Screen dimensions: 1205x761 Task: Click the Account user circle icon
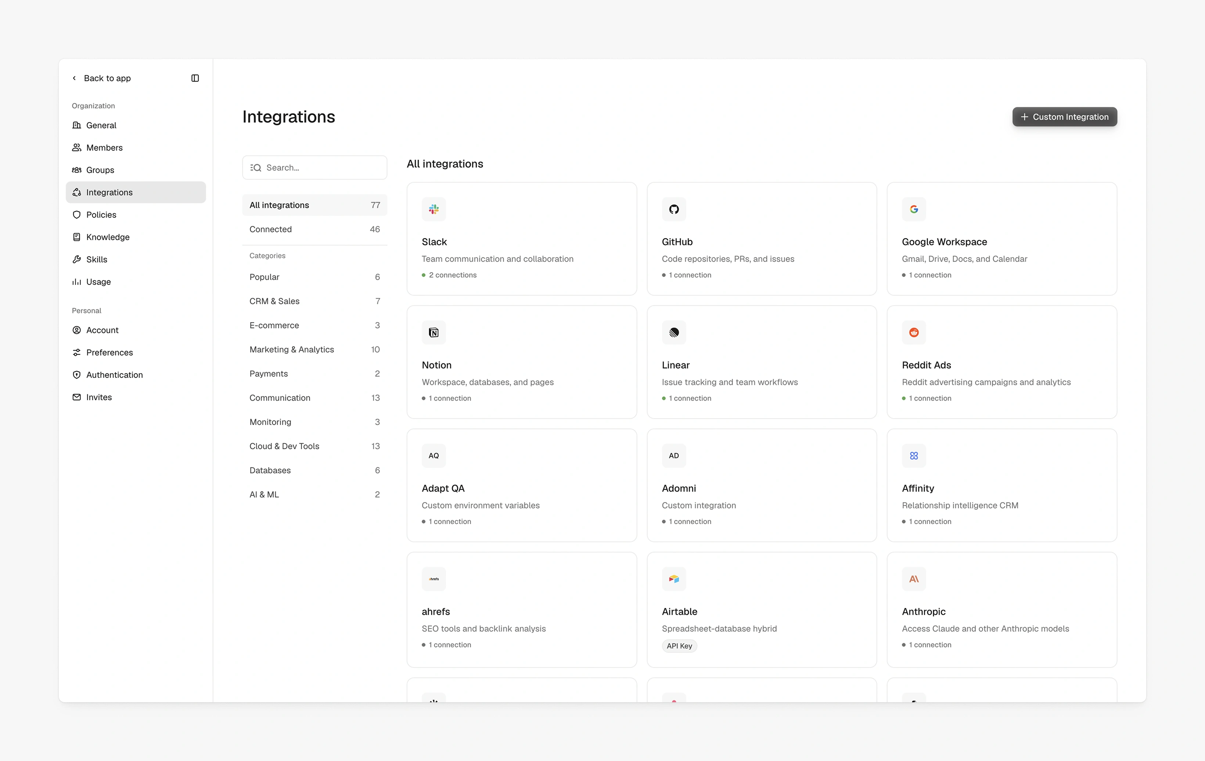coord(76,330)
